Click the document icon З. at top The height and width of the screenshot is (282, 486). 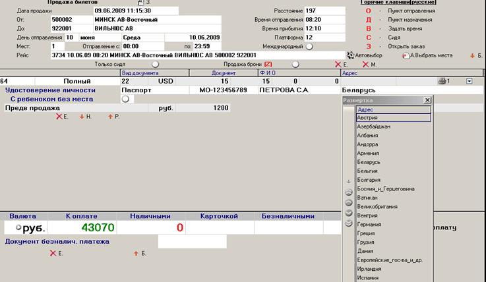pyautogui.click(x=141, y=3)
